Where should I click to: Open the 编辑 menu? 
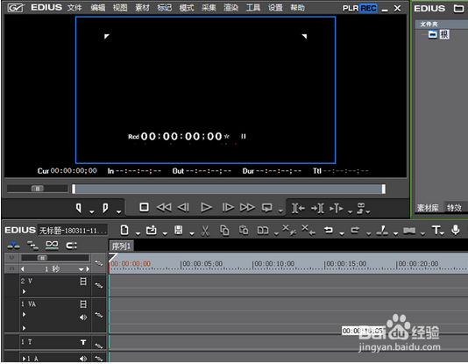(x=98, y=8)
